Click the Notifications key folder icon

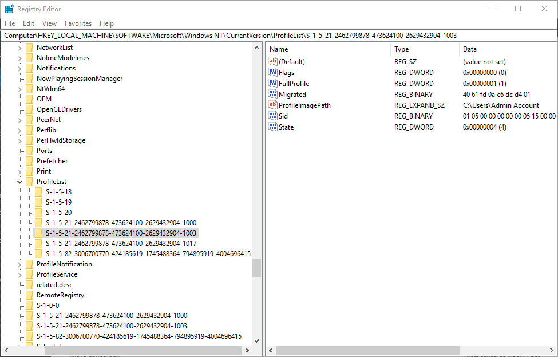(30, 68)
